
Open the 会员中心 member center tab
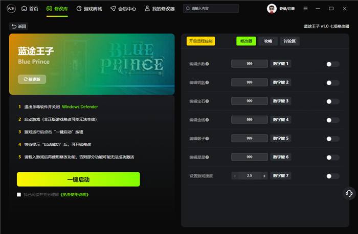pos(123,9)
